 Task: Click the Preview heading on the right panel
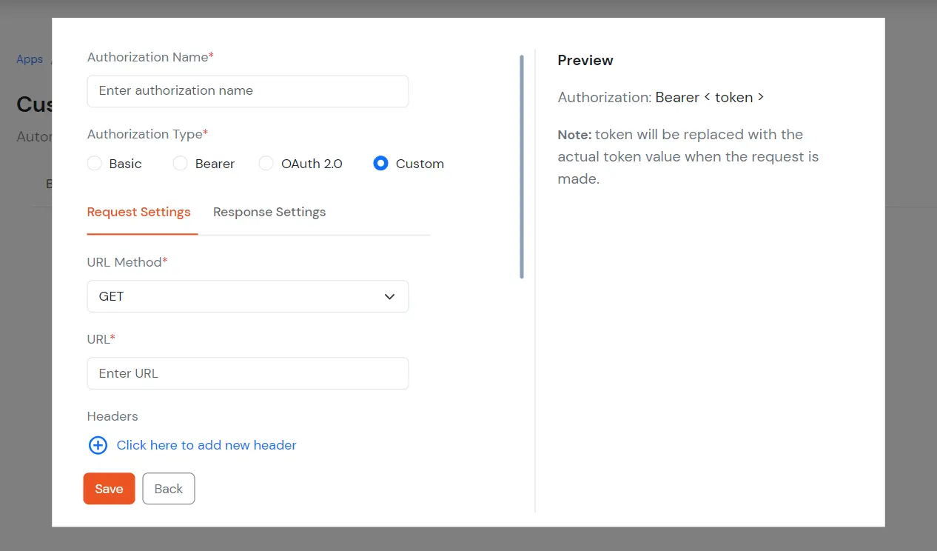tap(585, 60)
